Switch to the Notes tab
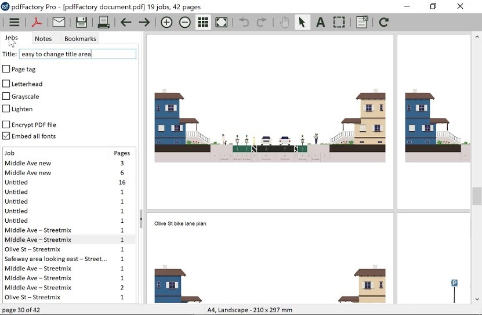This screenshot has width=482, height=315. coord(44,39)
